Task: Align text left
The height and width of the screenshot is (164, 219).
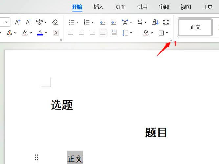Action: [x=71, y=33]
